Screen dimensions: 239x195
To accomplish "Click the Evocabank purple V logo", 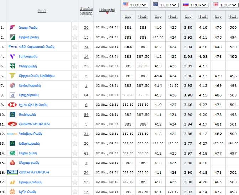I will (x=12, y=56).
